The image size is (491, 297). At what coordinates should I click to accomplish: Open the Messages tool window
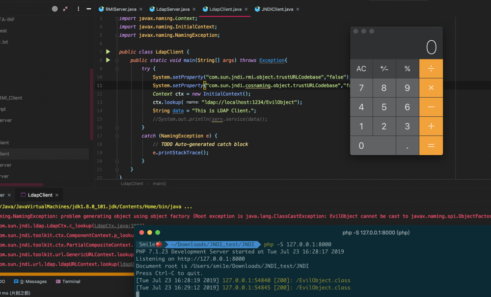click(x=30, y=281)
